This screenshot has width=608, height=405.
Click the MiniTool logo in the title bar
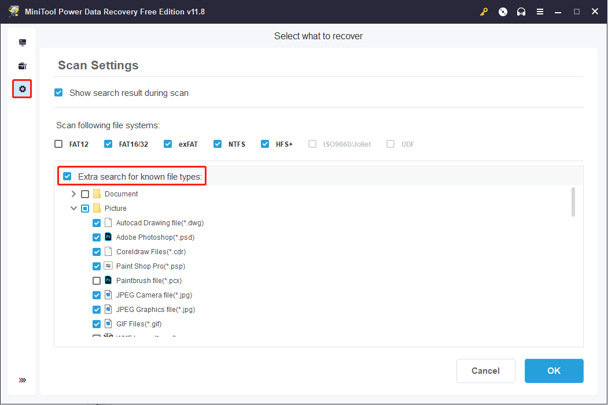(13, 11)
